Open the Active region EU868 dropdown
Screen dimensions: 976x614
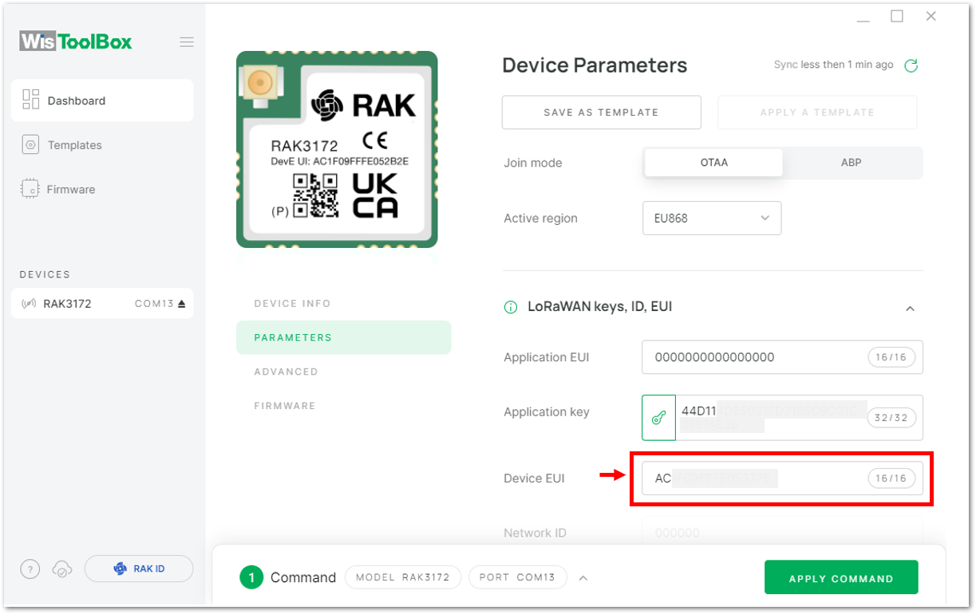(712, 218)
